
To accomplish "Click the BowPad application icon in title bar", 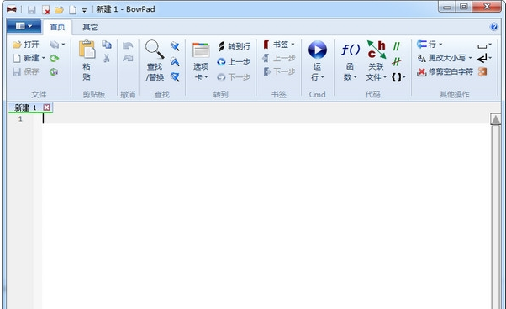I will (x=12, y=10).
